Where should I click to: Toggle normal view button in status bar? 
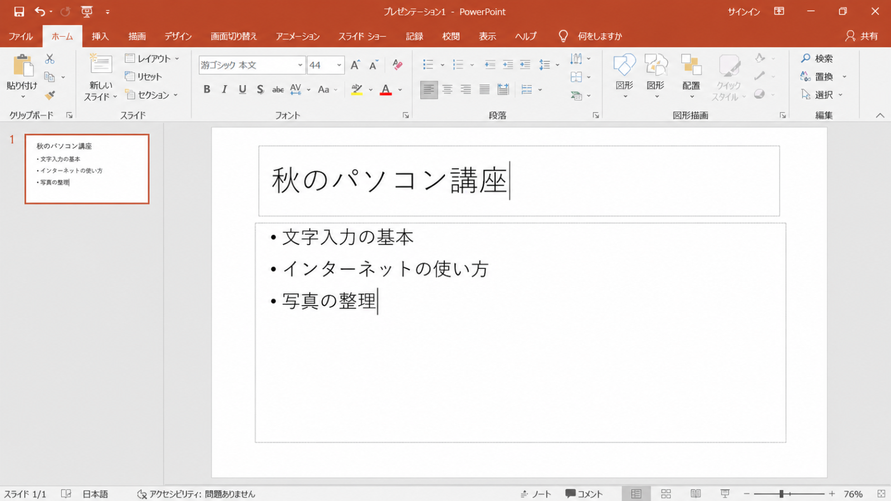pos(637,494)
